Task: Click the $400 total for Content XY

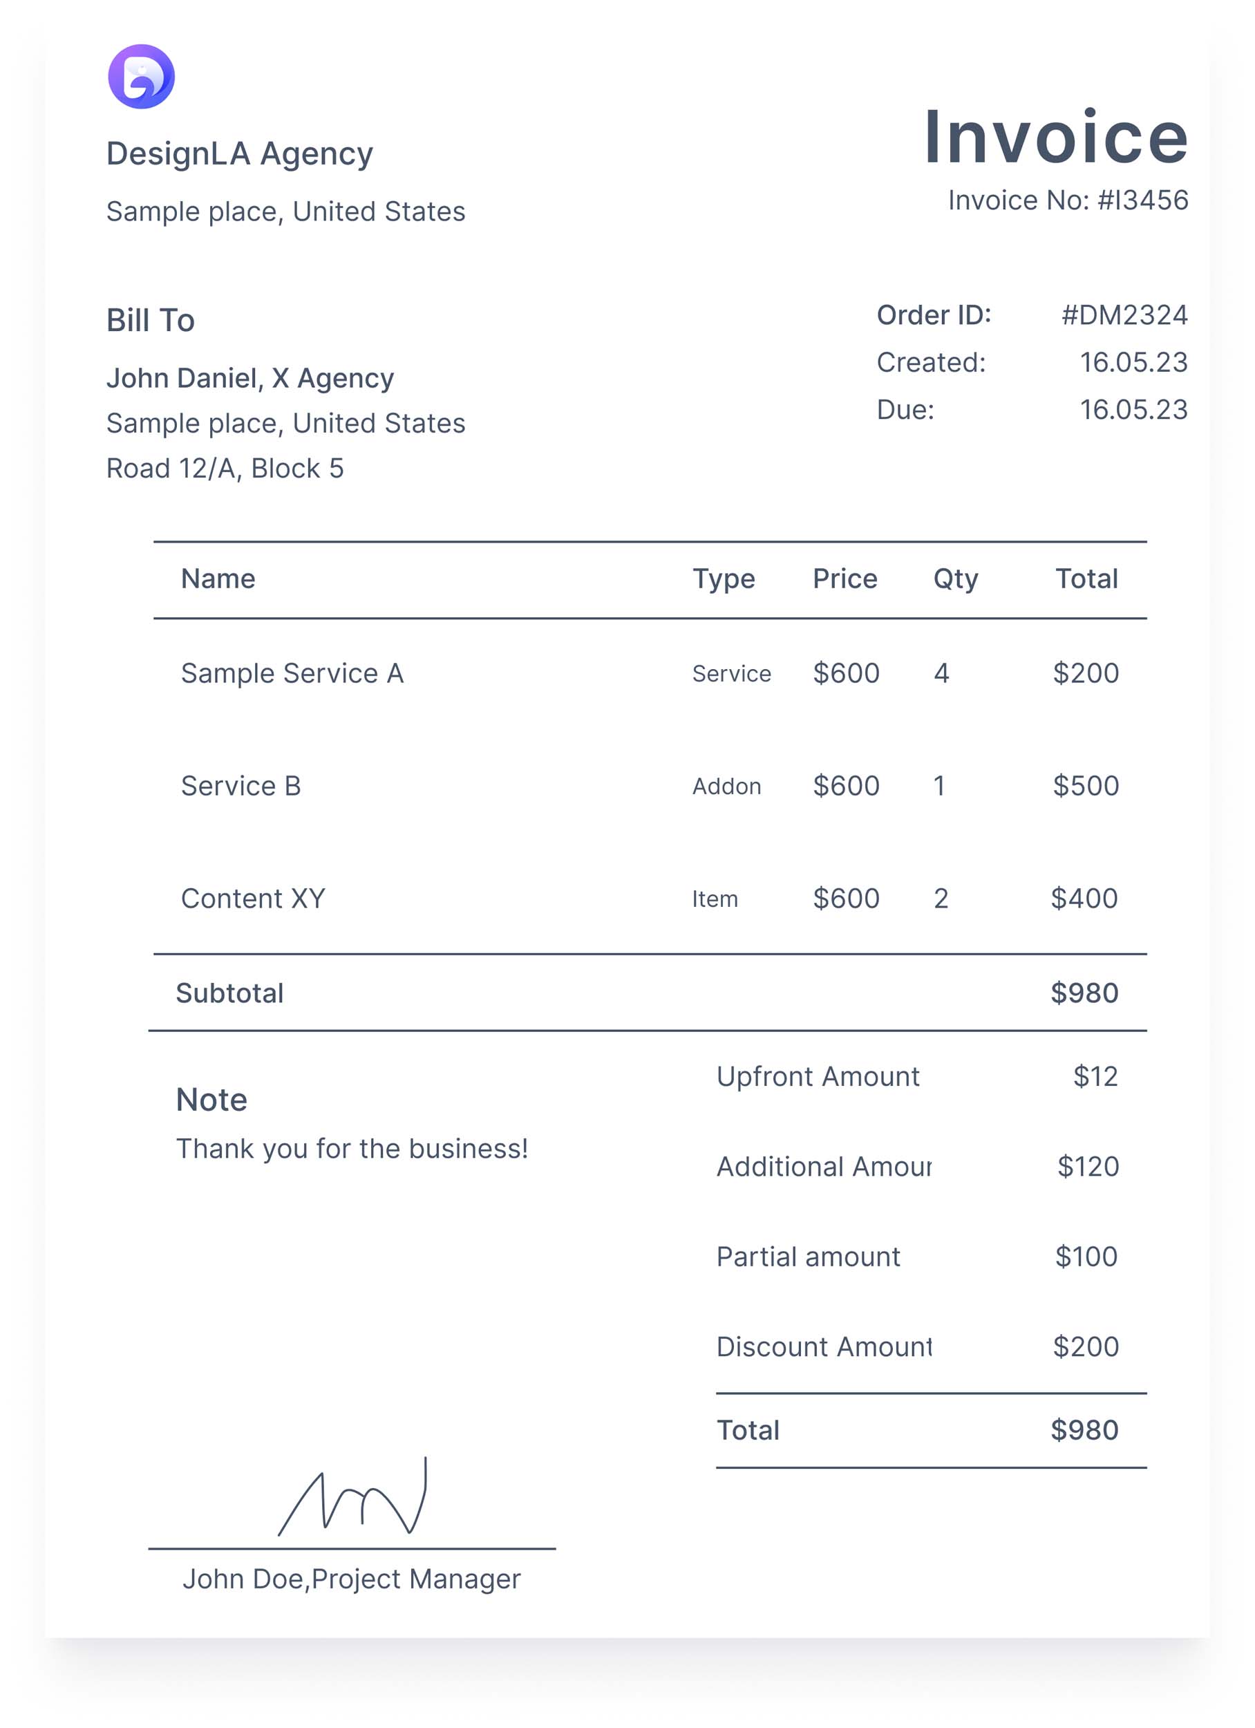Action: point(1084,899)
